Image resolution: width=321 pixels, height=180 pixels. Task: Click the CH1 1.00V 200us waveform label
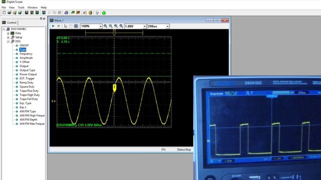coord(79,125)
